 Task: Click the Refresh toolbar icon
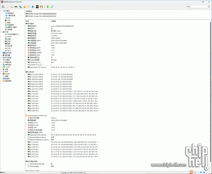[x=3, y=7]
